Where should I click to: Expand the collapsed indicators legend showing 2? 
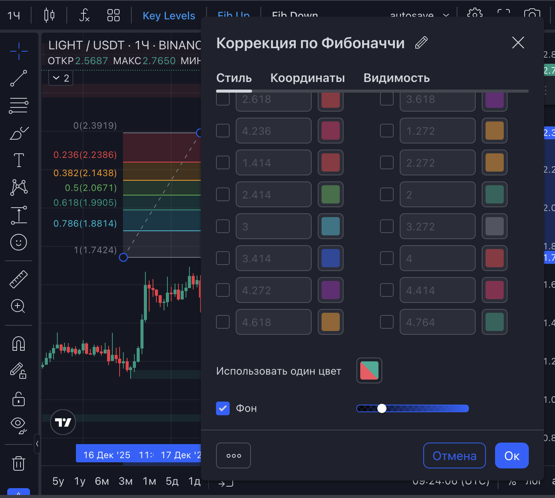pyautogui.click(x=61, y=78)
